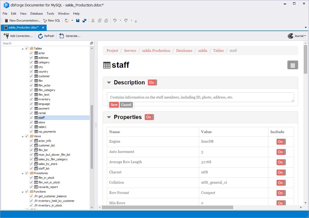Click the Add Connection plug icon
309x218 pixels.
click(6, 36)
